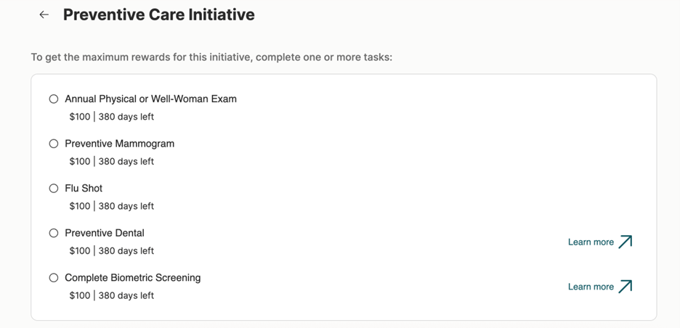Select the Annual Physical or Well-Woman Exam radio button
The height and width of the screenshot is (328, 680).
tap(53, 99)
